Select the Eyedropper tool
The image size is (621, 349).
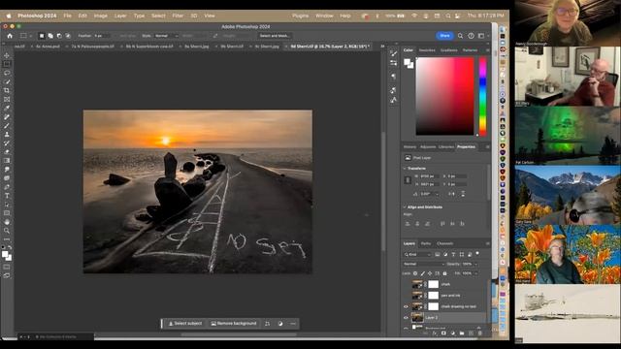pos(7,108)
